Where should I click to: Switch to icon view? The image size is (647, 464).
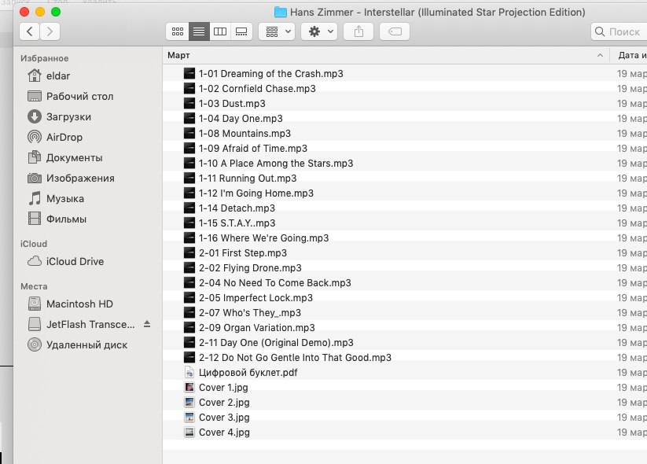(x=178, y=31)
